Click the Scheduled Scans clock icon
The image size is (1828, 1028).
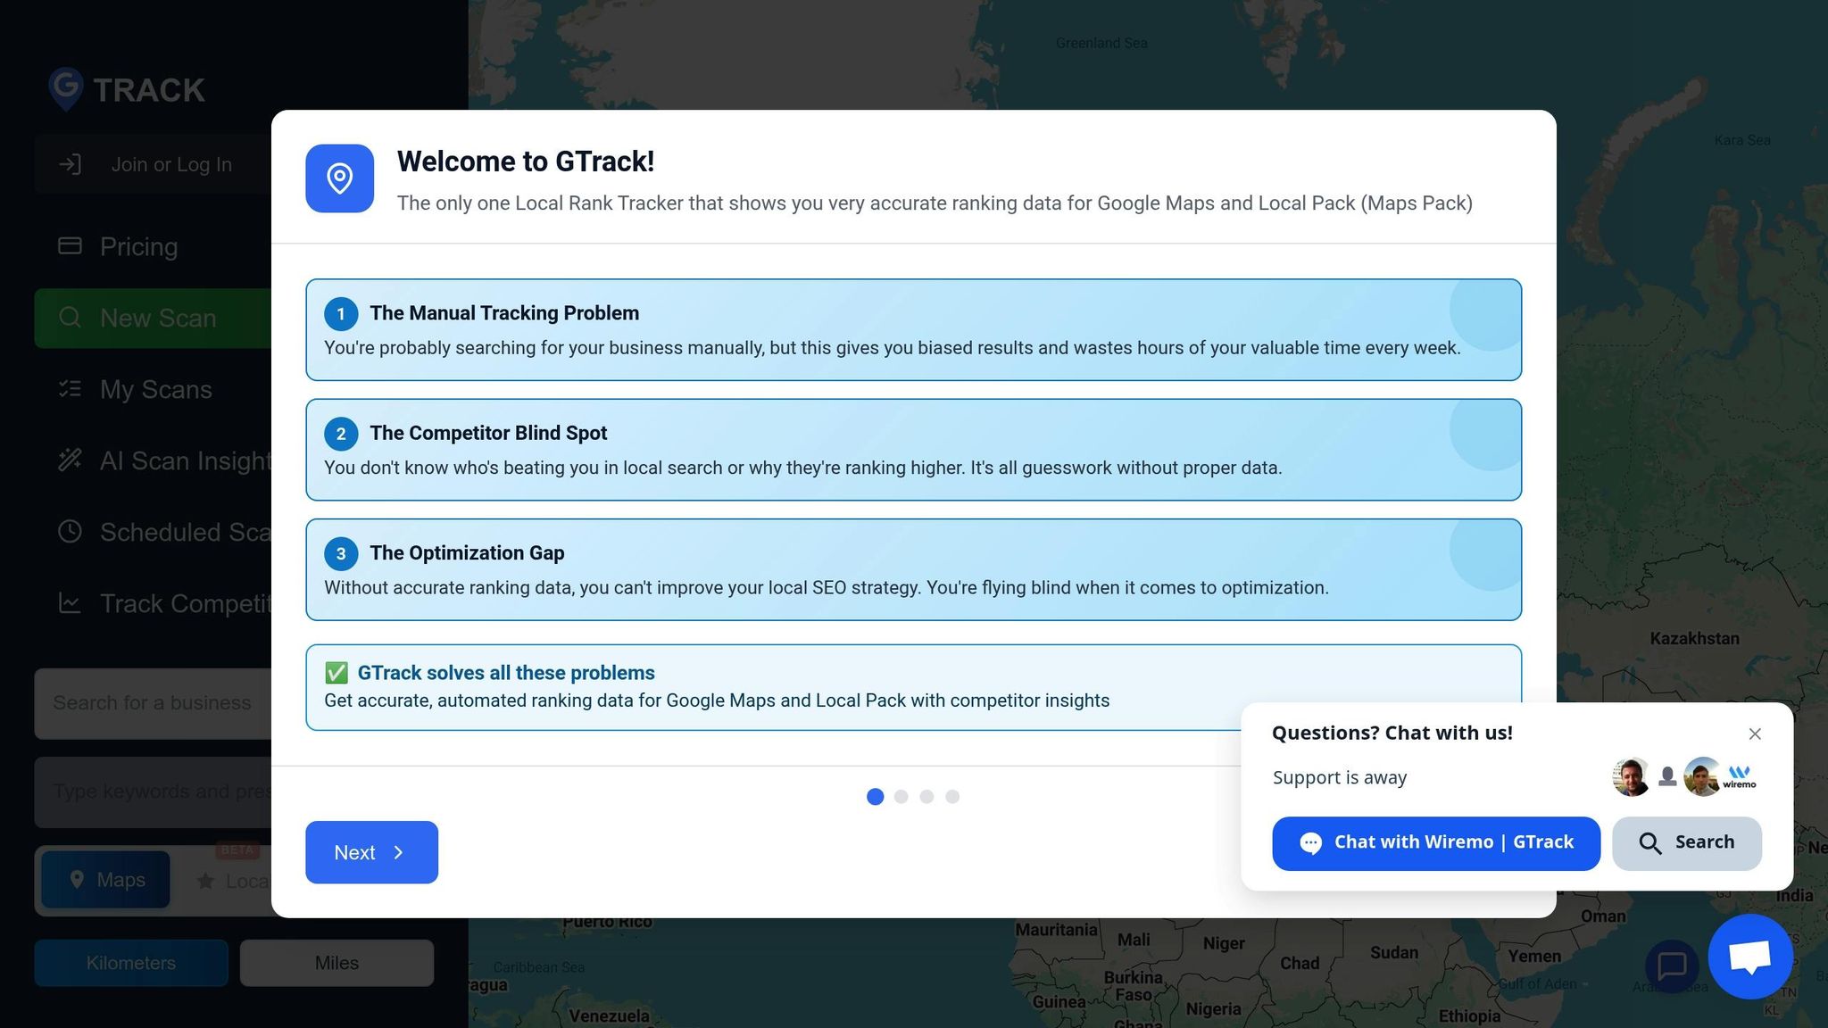[70, 532]
